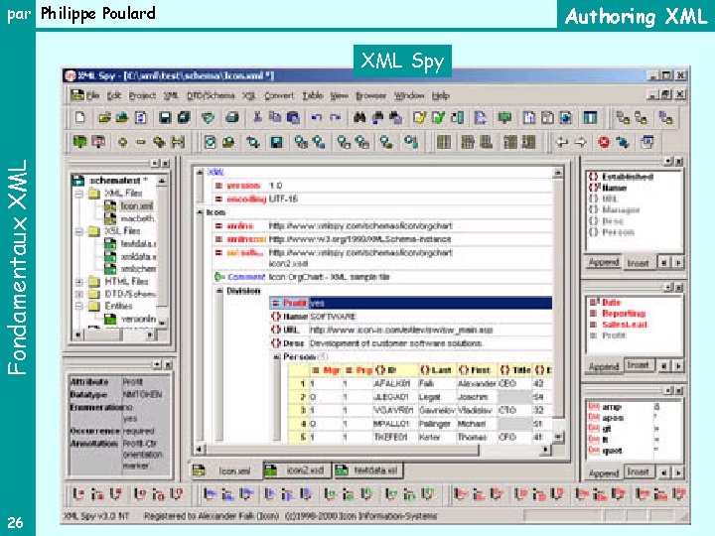Click the Print toolbar icon

(232, 117)
